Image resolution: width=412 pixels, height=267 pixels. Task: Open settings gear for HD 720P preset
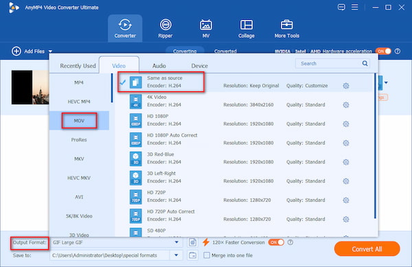(x=346, y=200)
